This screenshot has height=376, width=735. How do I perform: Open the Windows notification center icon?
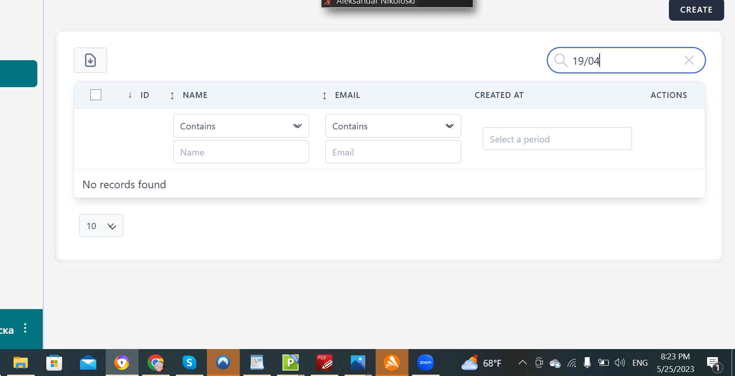tap(713, 363)
